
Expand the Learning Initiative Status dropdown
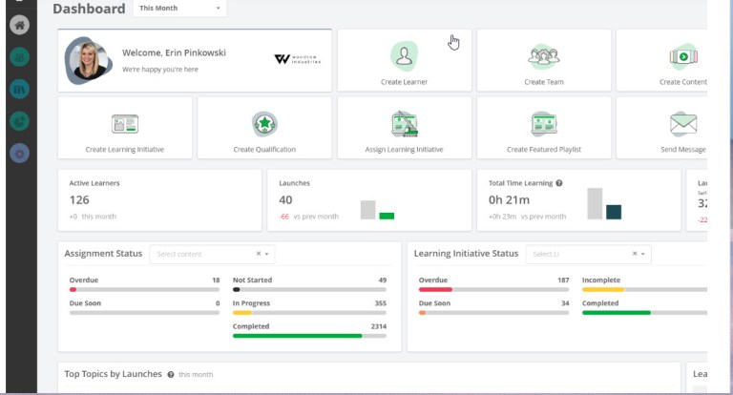pyautogui.click(x=645, y=255)
